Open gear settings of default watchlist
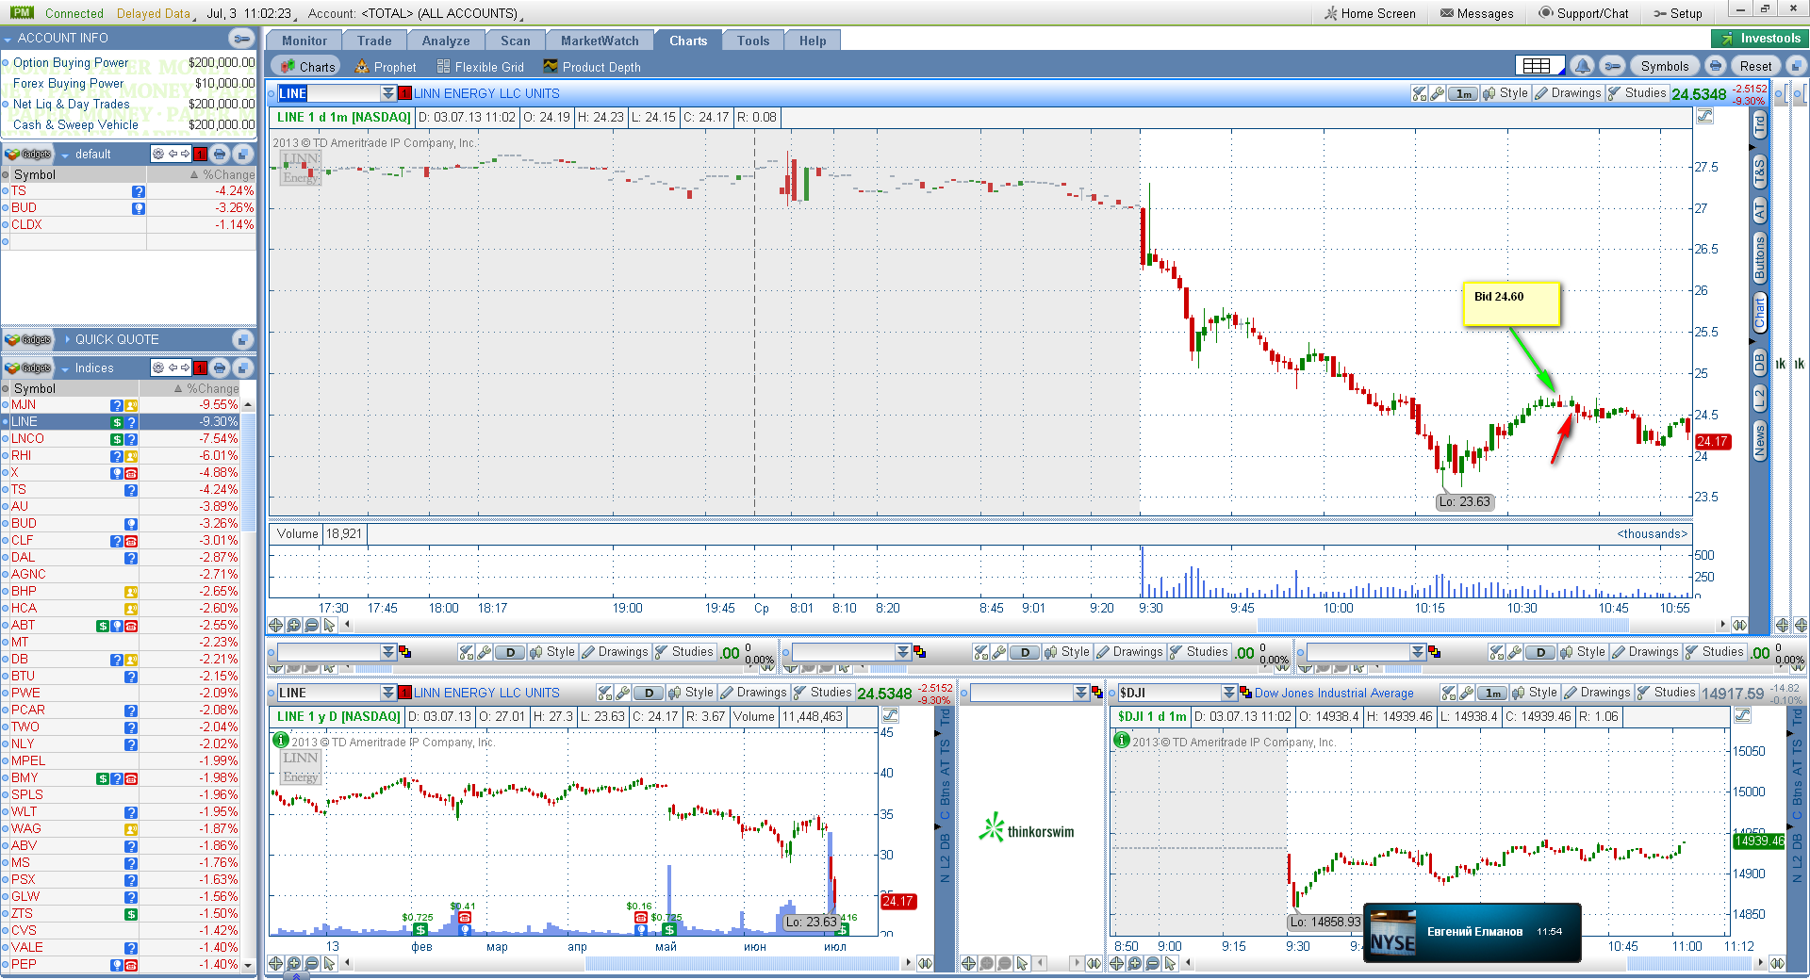The height and width of the screenshot is (980, 1810). tap(158, 155)
